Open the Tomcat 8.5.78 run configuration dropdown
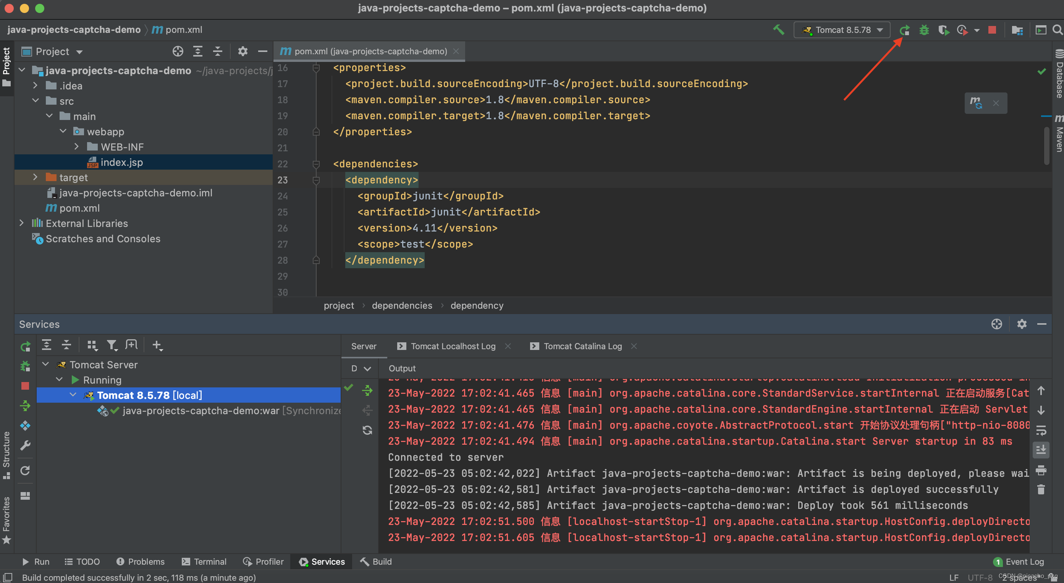The image size is (1064, 583). [x=842, y=30]
